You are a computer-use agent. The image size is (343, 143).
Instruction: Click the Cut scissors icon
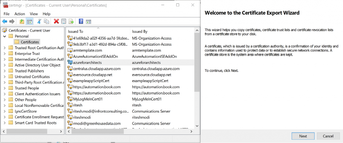(39, 21)
